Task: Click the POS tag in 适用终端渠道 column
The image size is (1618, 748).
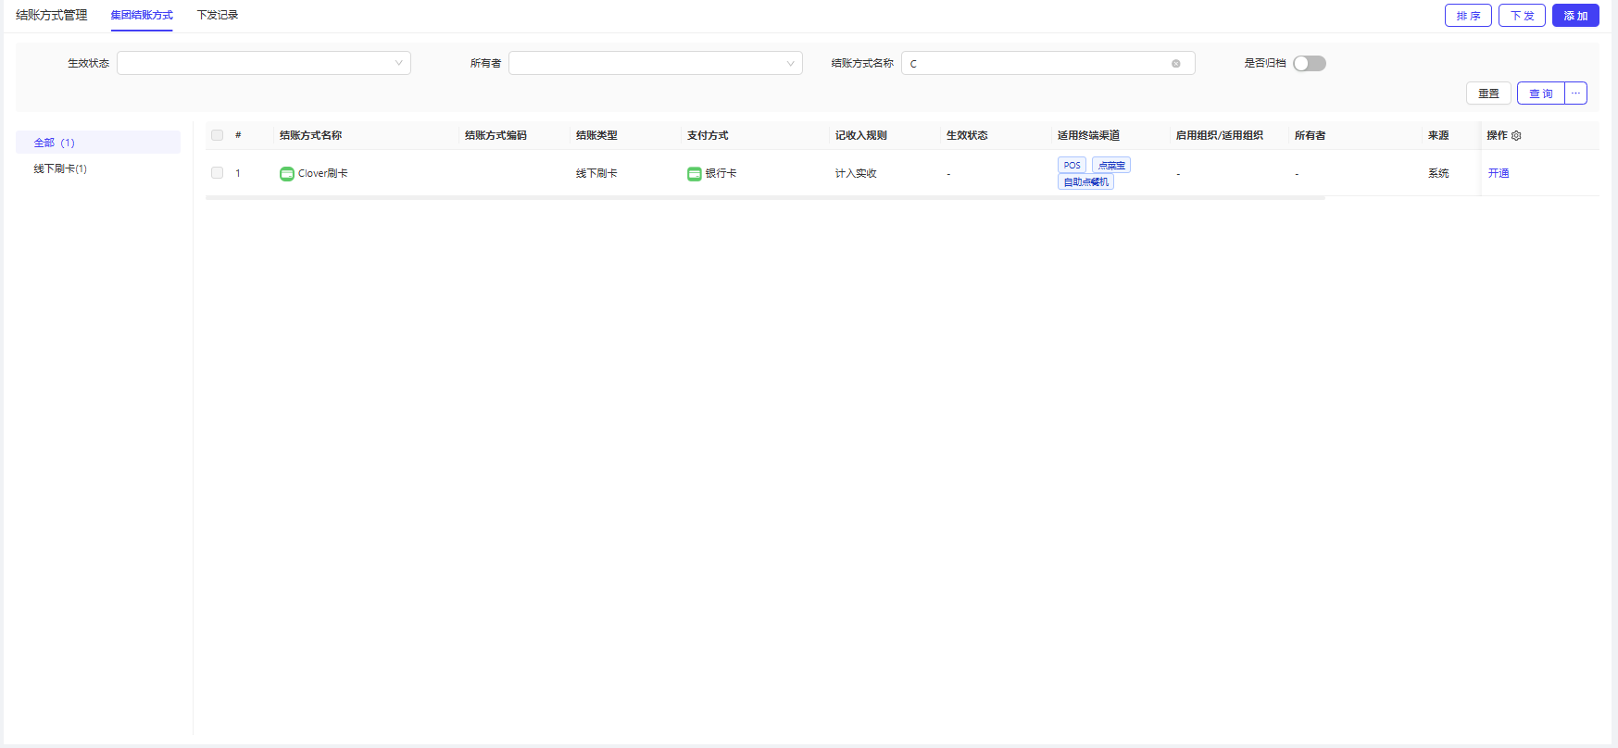Action: pos(1072,165)
